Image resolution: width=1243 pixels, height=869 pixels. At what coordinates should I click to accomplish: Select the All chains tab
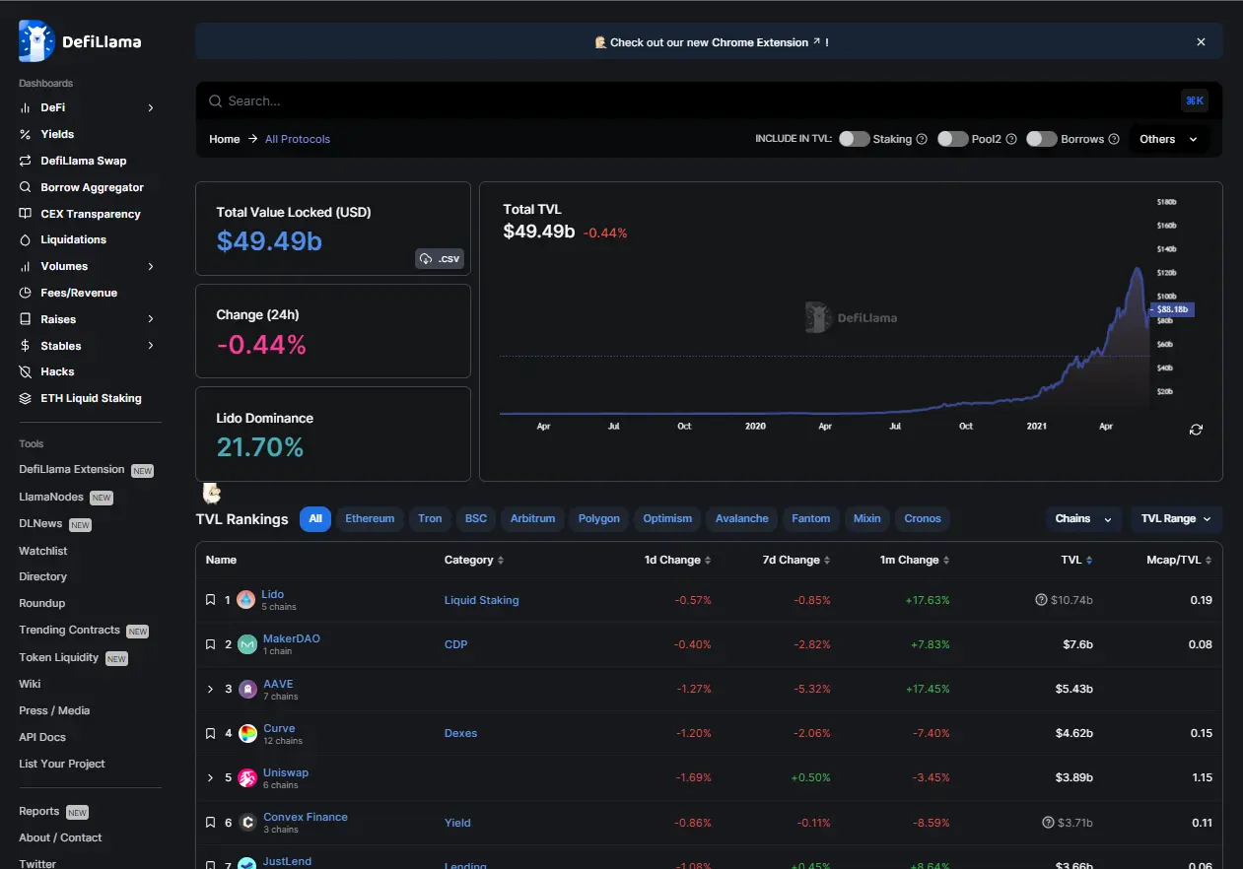pyautogui.click(x=315, y=518)
